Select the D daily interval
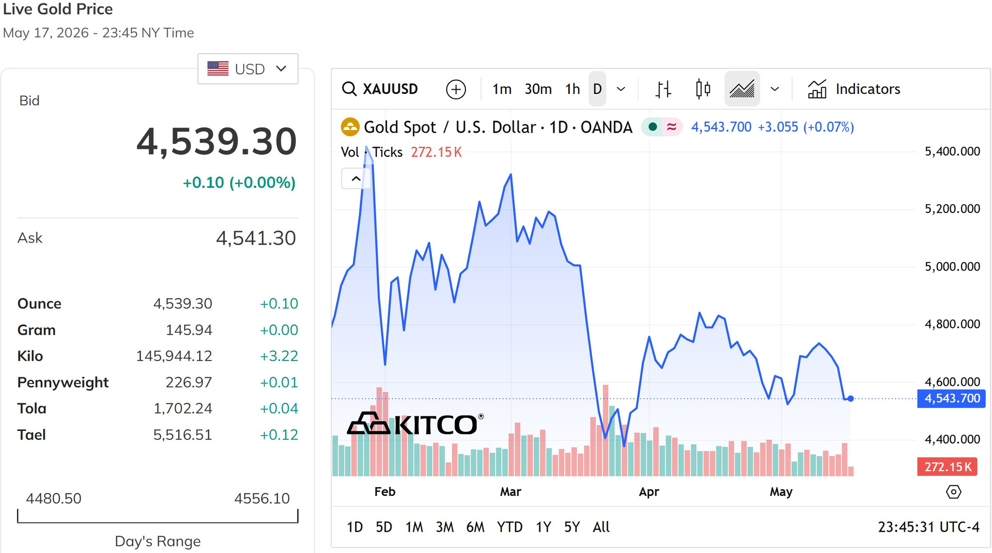992x553 pixels. click(x=597, y=89)
